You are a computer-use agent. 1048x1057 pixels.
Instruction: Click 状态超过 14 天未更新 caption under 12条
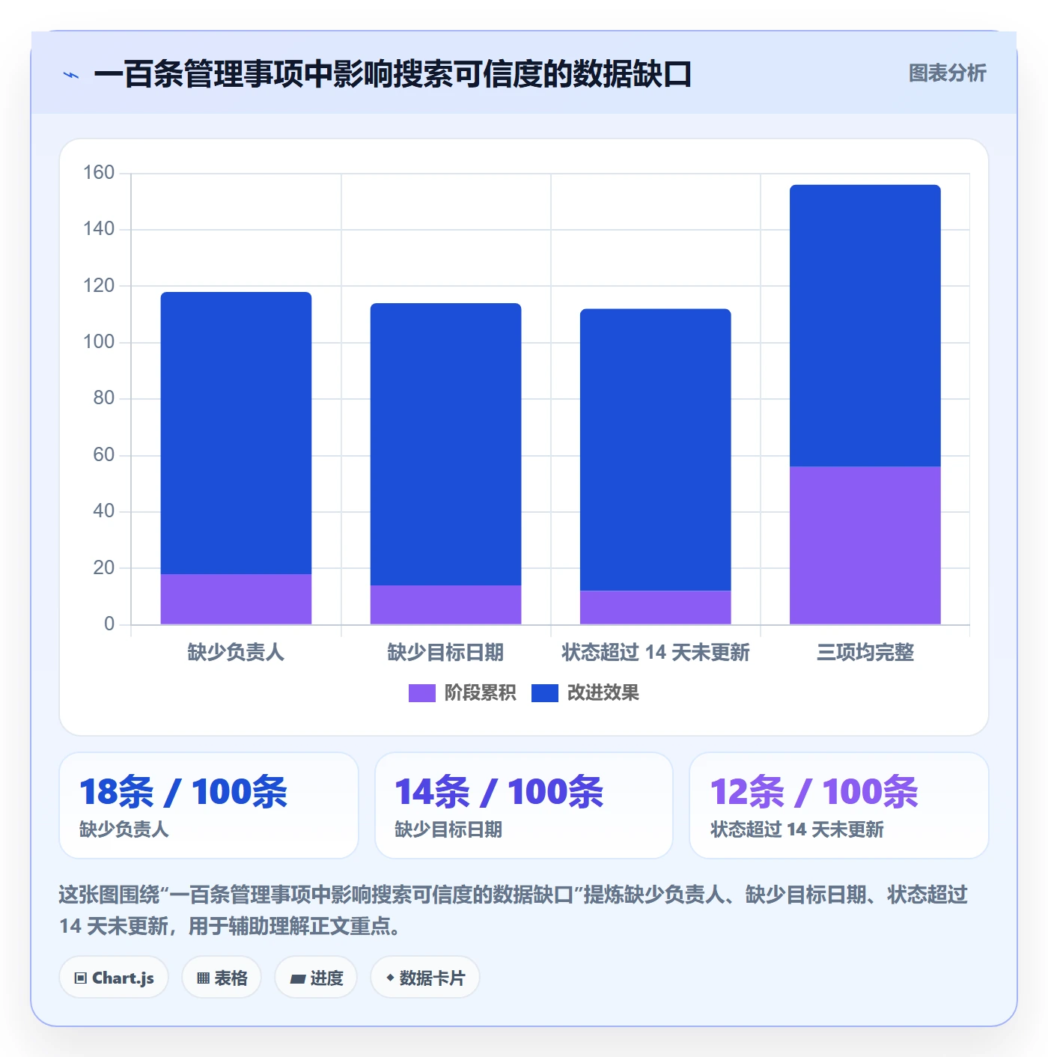pyautogui.click(x=797, y=829)
